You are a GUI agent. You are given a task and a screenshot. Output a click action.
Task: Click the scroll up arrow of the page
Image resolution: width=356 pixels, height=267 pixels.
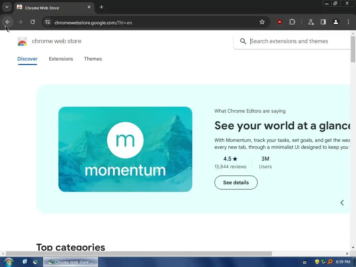pyautogui.click(x=353, y=33)
